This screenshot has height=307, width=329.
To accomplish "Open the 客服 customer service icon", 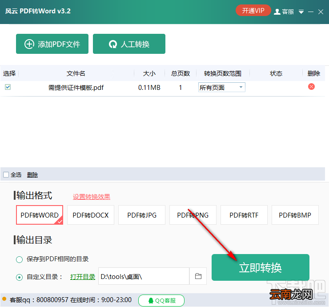I will point(284,12).
